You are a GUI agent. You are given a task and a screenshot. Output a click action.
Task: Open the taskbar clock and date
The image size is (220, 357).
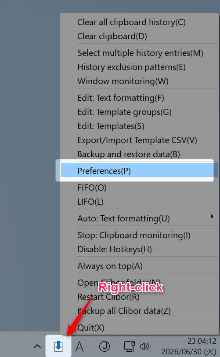(189, 346)
